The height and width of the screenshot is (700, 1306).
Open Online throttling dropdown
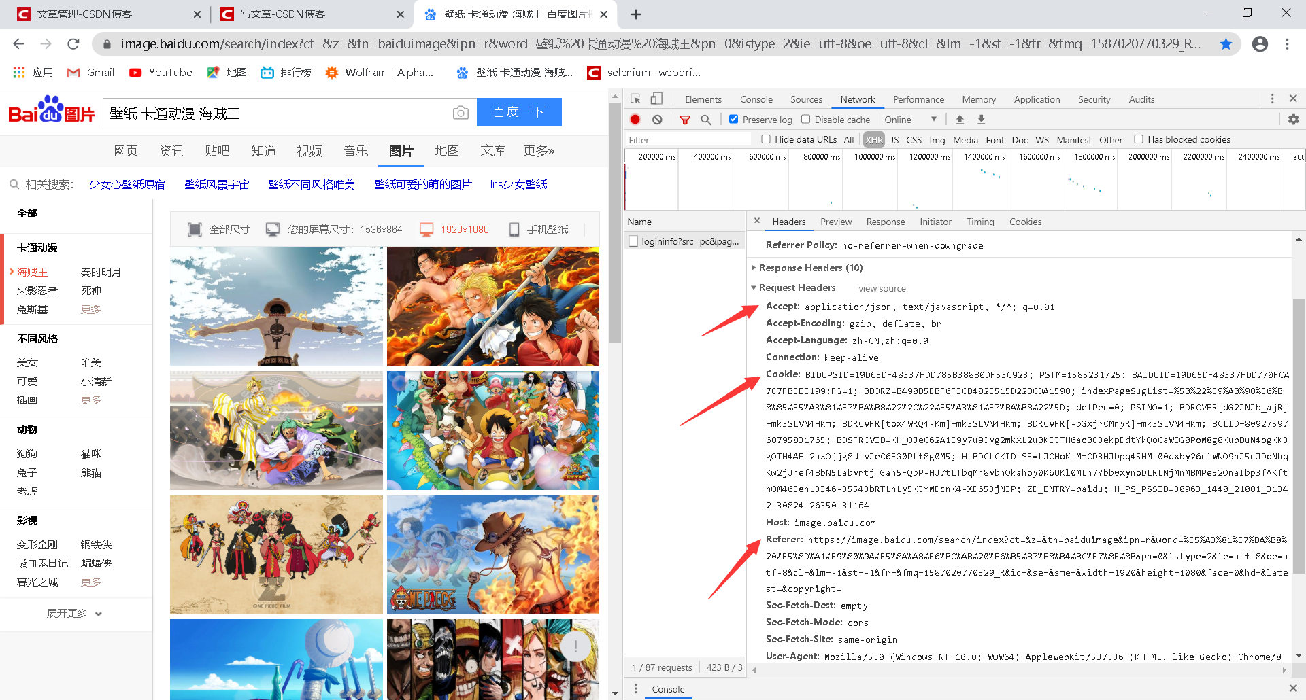911,120
